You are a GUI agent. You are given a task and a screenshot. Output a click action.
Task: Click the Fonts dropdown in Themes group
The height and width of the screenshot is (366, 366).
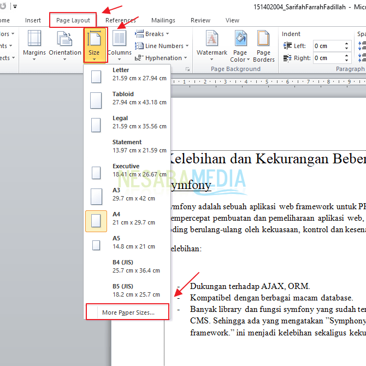tap(6, 46)
